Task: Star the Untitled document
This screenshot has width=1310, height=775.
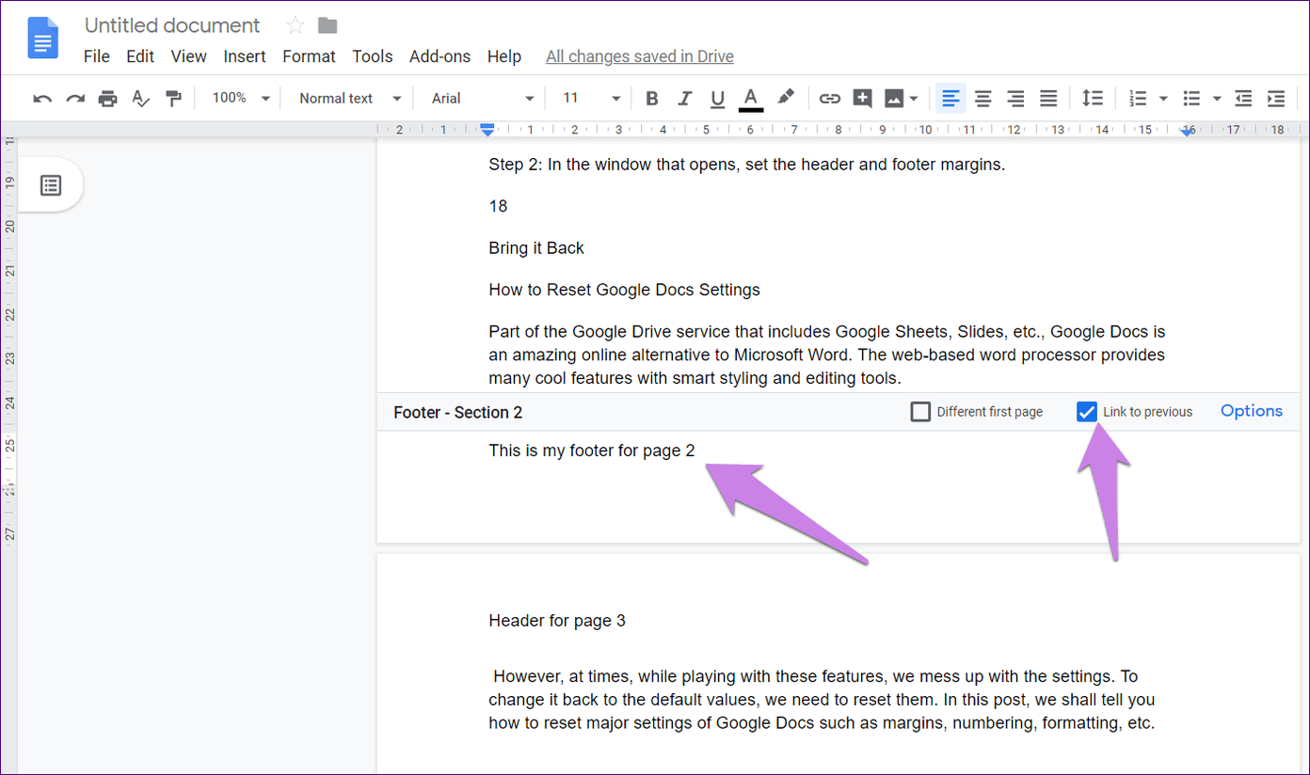Action: pyautogui.click(x=296, y=25)
